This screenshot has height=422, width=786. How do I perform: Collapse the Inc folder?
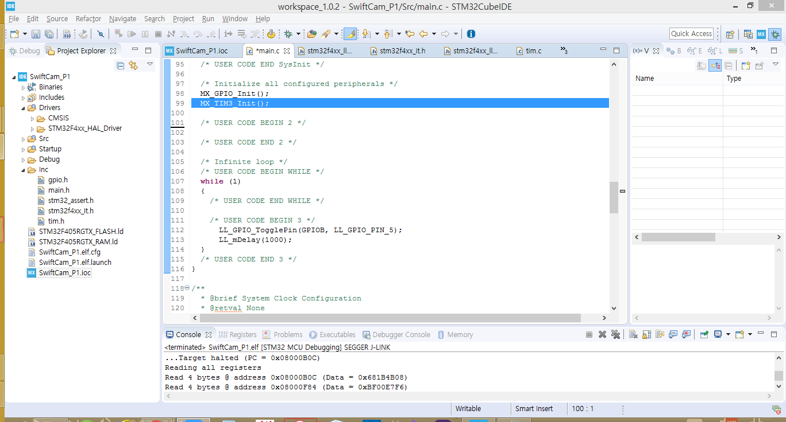coord(24,170)
